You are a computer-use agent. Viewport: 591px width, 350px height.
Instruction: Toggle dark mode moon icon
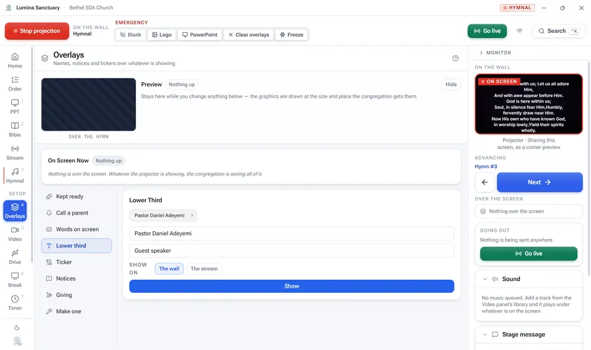[x=17, y=328]
